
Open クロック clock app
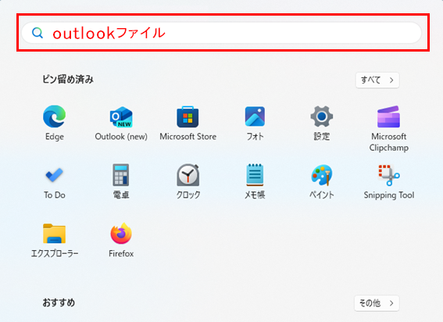tap(188, 175)
